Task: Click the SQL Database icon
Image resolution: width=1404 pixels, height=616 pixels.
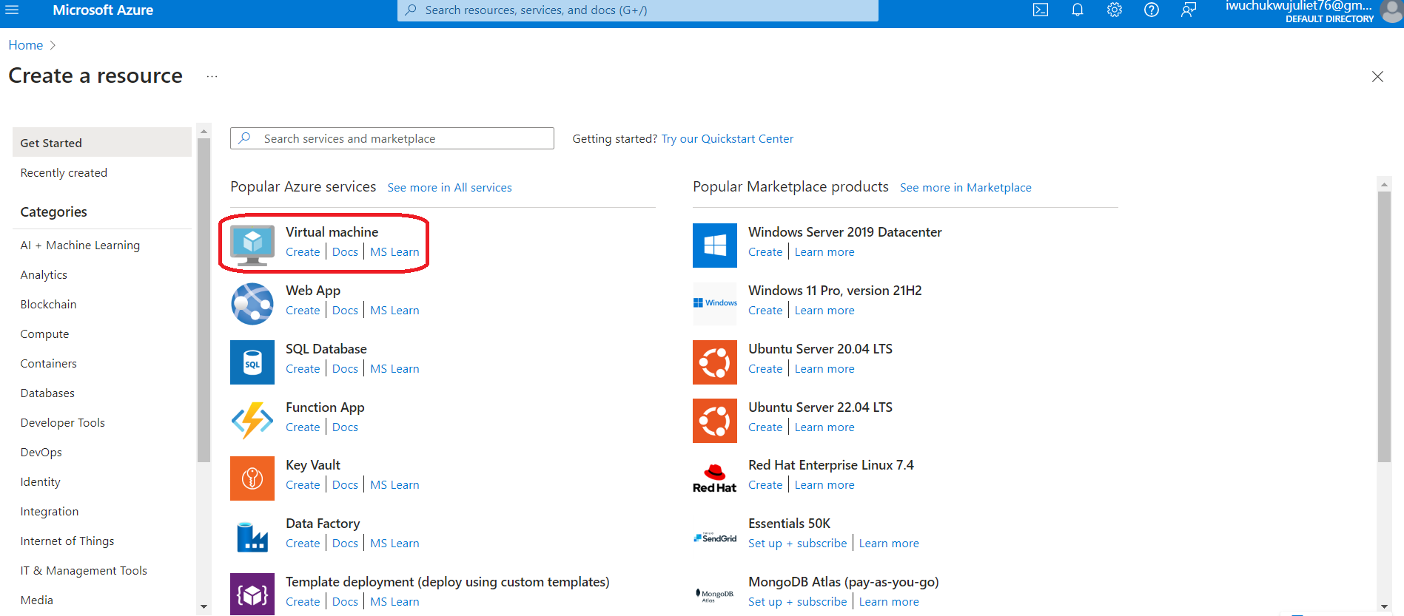Action: 252,362
